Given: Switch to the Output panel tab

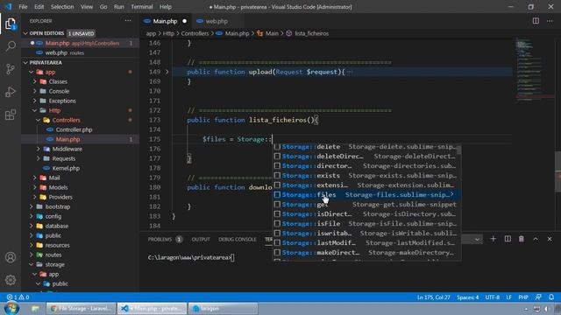Looking at the screenshot, I should (x=201, y=239).
